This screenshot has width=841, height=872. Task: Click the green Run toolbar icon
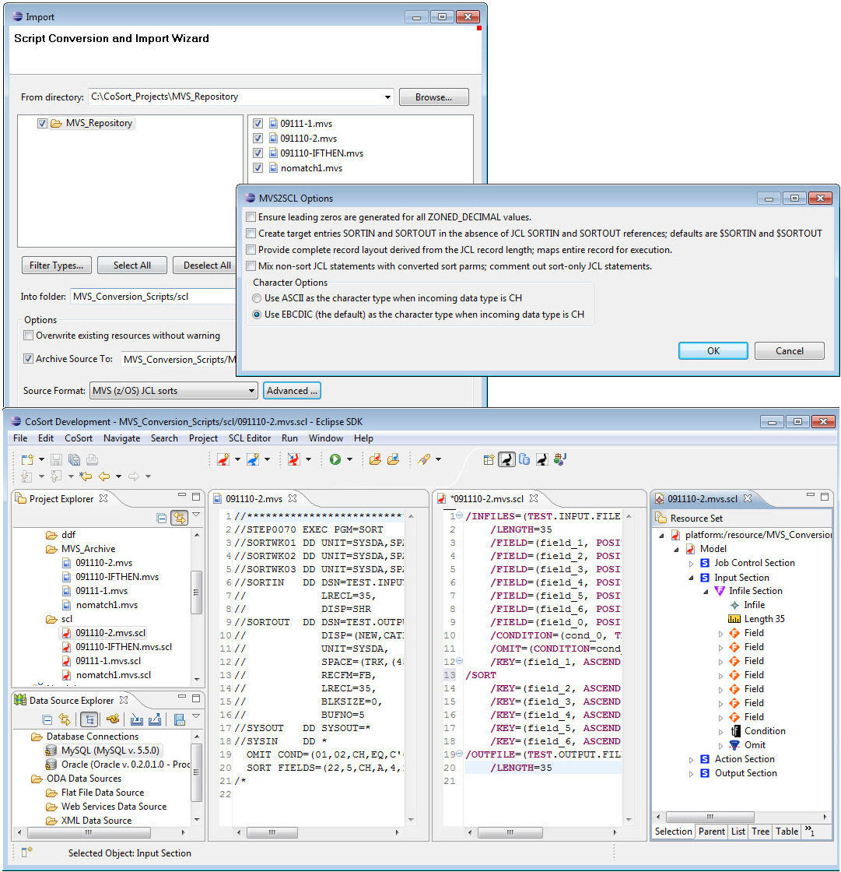[335, 459]
